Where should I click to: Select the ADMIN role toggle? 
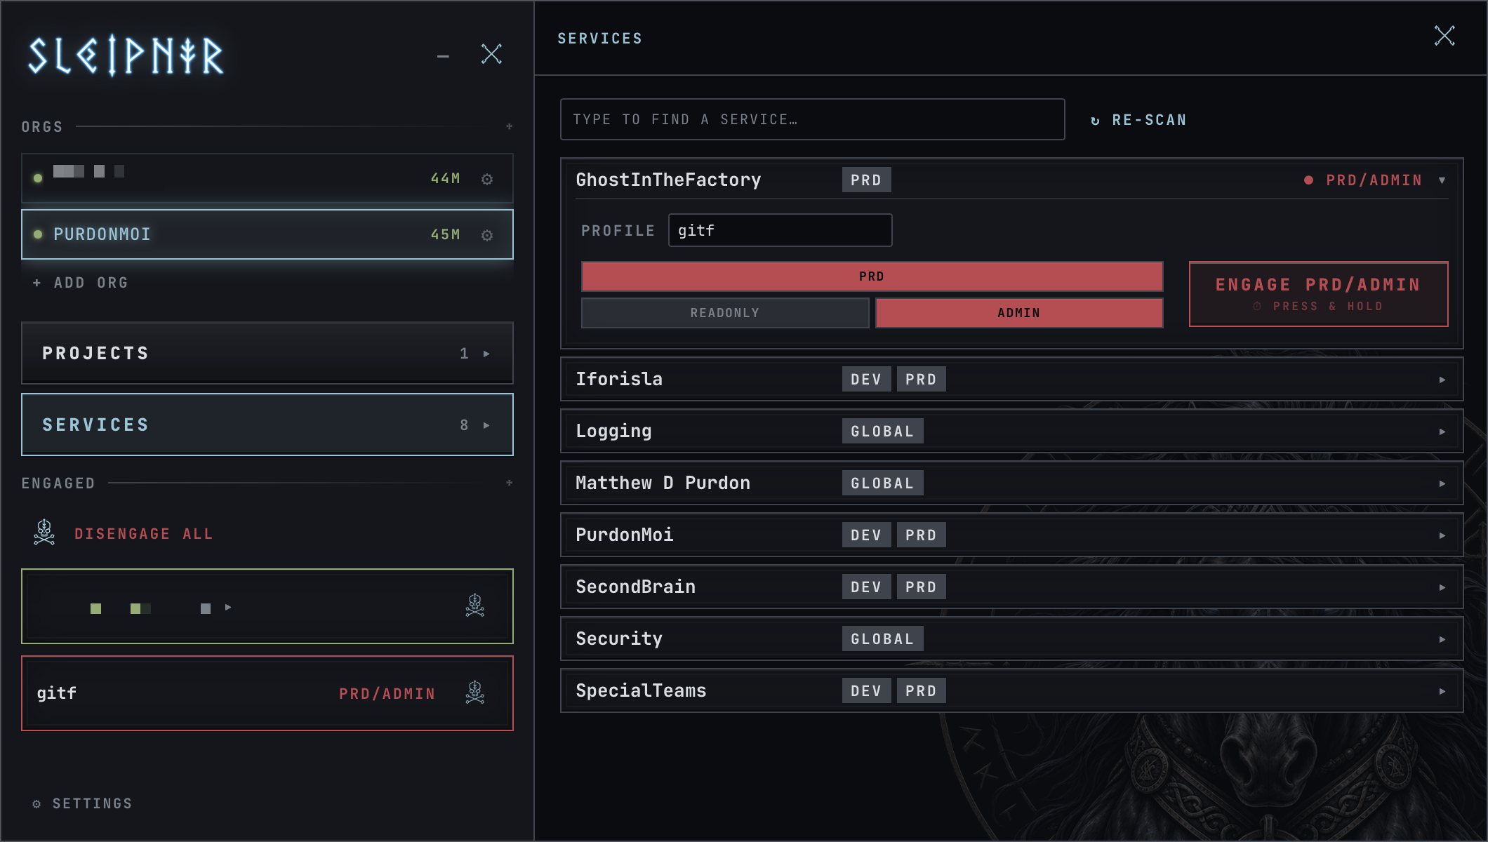pos(1019,313)
